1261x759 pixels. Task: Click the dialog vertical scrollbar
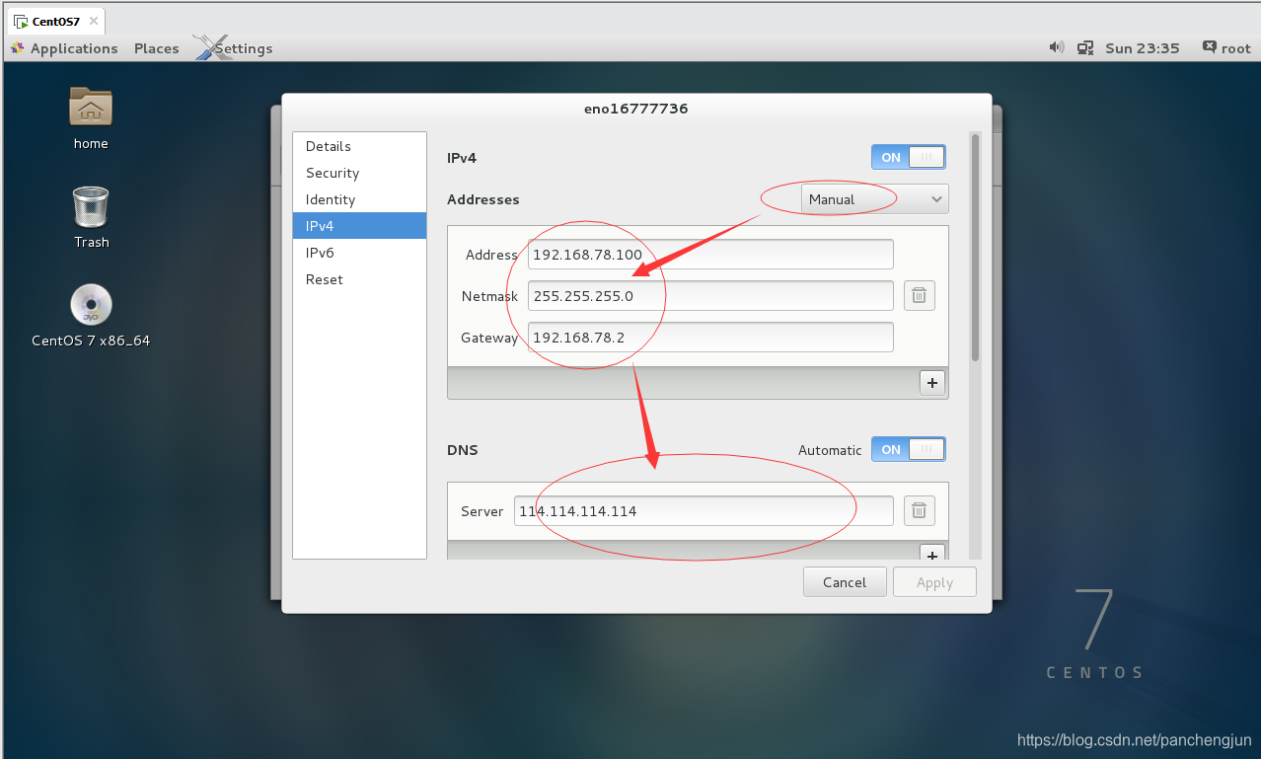click(x=976, y=247)
